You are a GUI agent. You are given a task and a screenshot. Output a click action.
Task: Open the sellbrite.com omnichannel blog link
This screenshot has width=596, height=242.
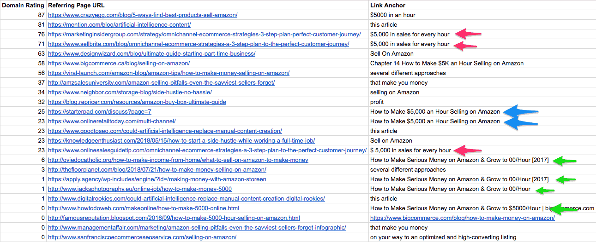point(199,44)
